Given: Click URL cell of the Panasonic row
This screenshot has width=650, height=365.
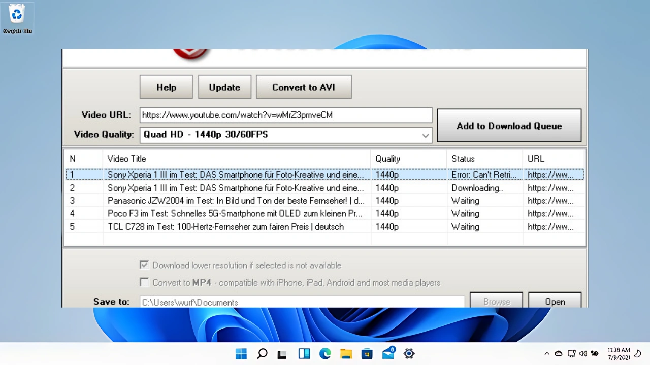Looking at the screenshot, I should click(x=554, y=201).
